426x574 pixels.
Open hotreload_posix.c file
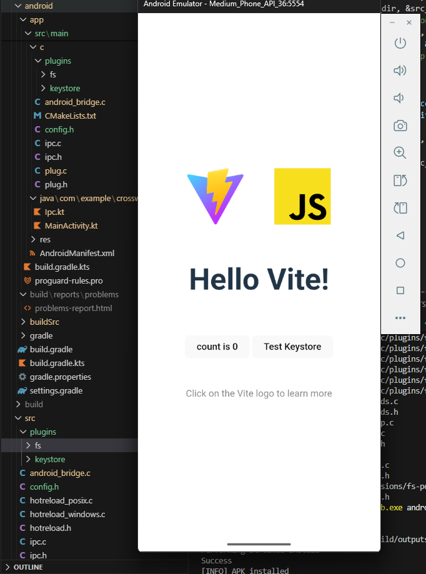click(x=61, y=500)
